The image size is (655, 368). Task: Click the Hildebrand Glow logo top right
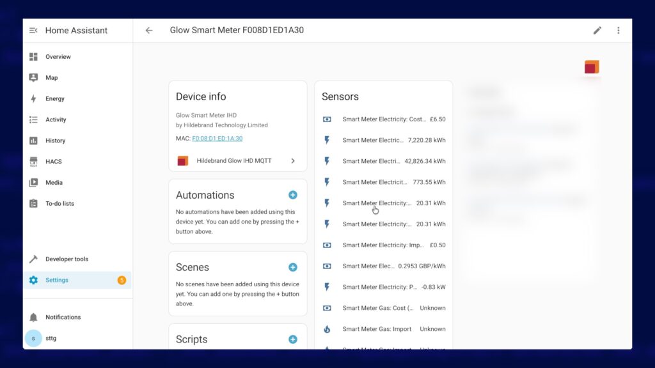coord(592,67)
